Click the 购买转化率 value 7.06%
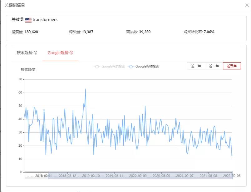Viewport: 251px width, 192px height. pos(209,32)
